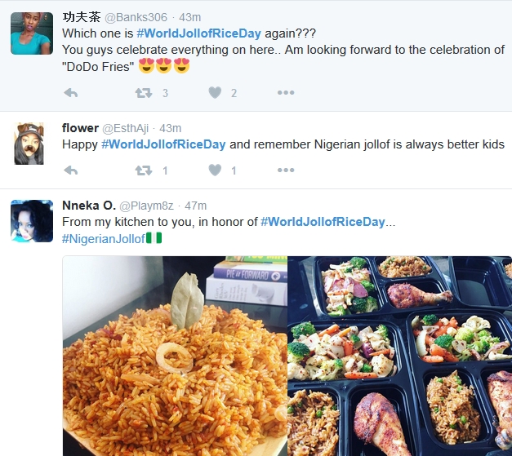Open the Banks306 profile avatar

click(x=32, y=33)
